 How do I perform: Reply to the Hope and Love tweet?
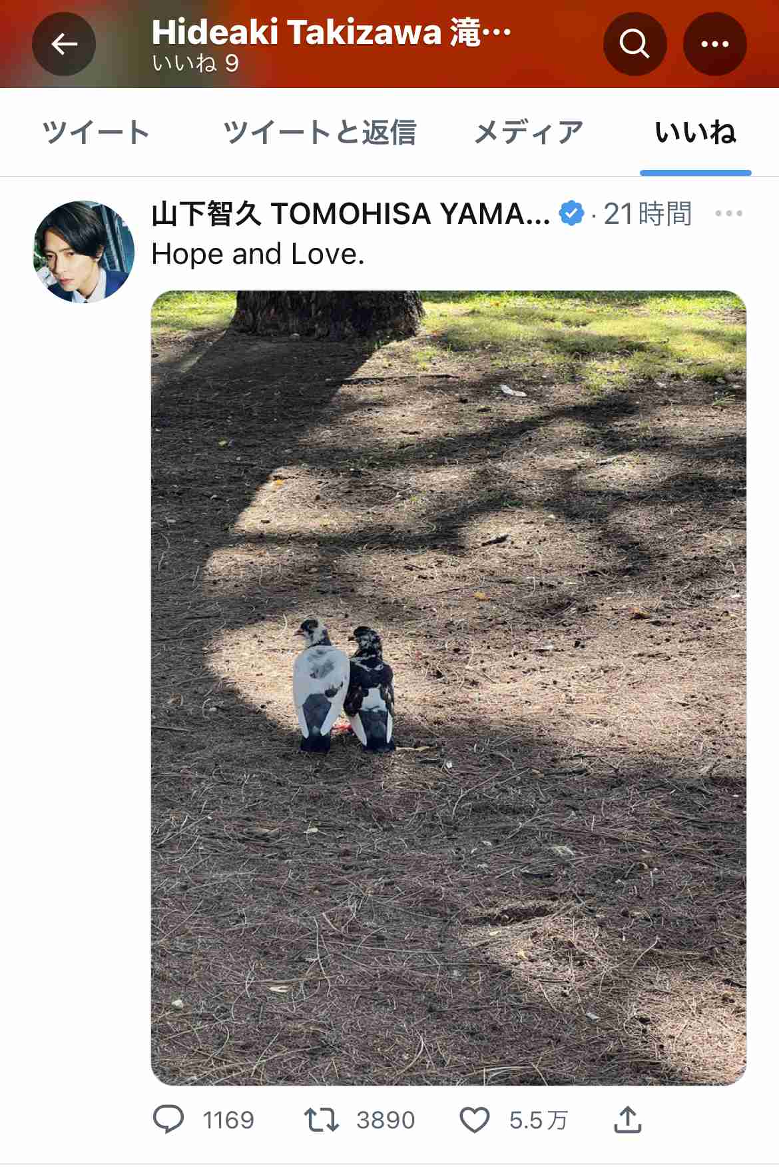pyautogui.click(x=168, y=1119)
